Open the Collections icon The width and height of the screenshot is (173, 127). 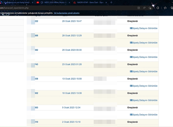(x=172, y=8)
